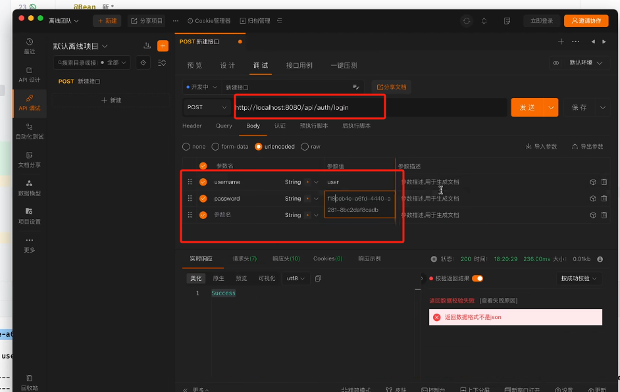Click the cube icon on the username row
The width and height of the screenshot is (620, 392).
tap(593, 182)
